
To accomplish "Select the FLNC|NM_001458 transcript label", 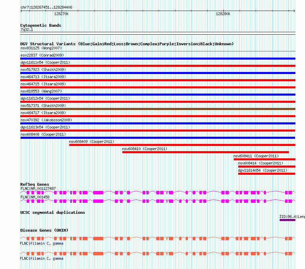I will (x=35, y=197).
